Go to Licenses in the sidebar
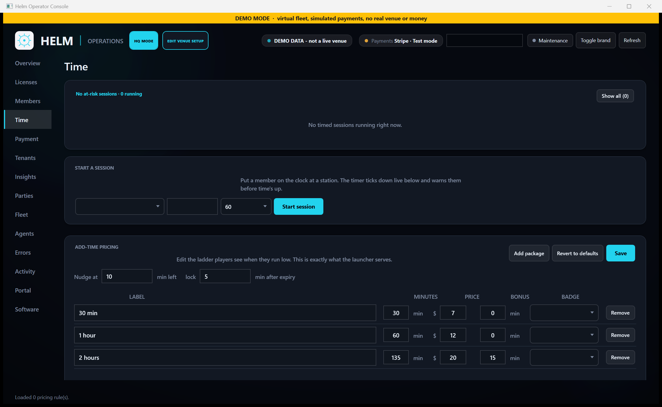This screenshot has height=407, width=662. 28,82
